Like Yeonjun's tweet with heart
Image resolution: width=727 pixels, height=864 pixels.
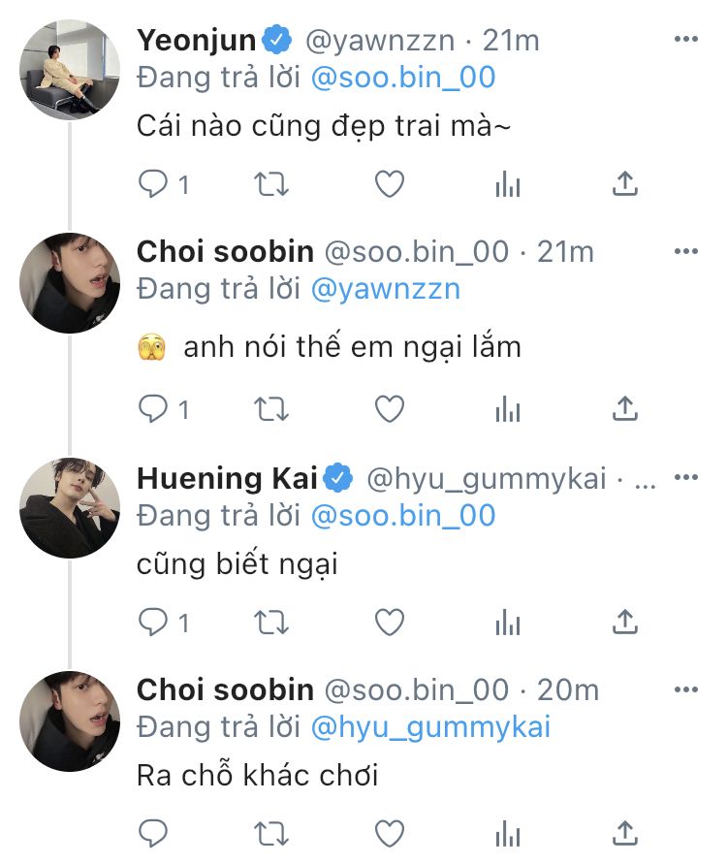coord(390,184)
